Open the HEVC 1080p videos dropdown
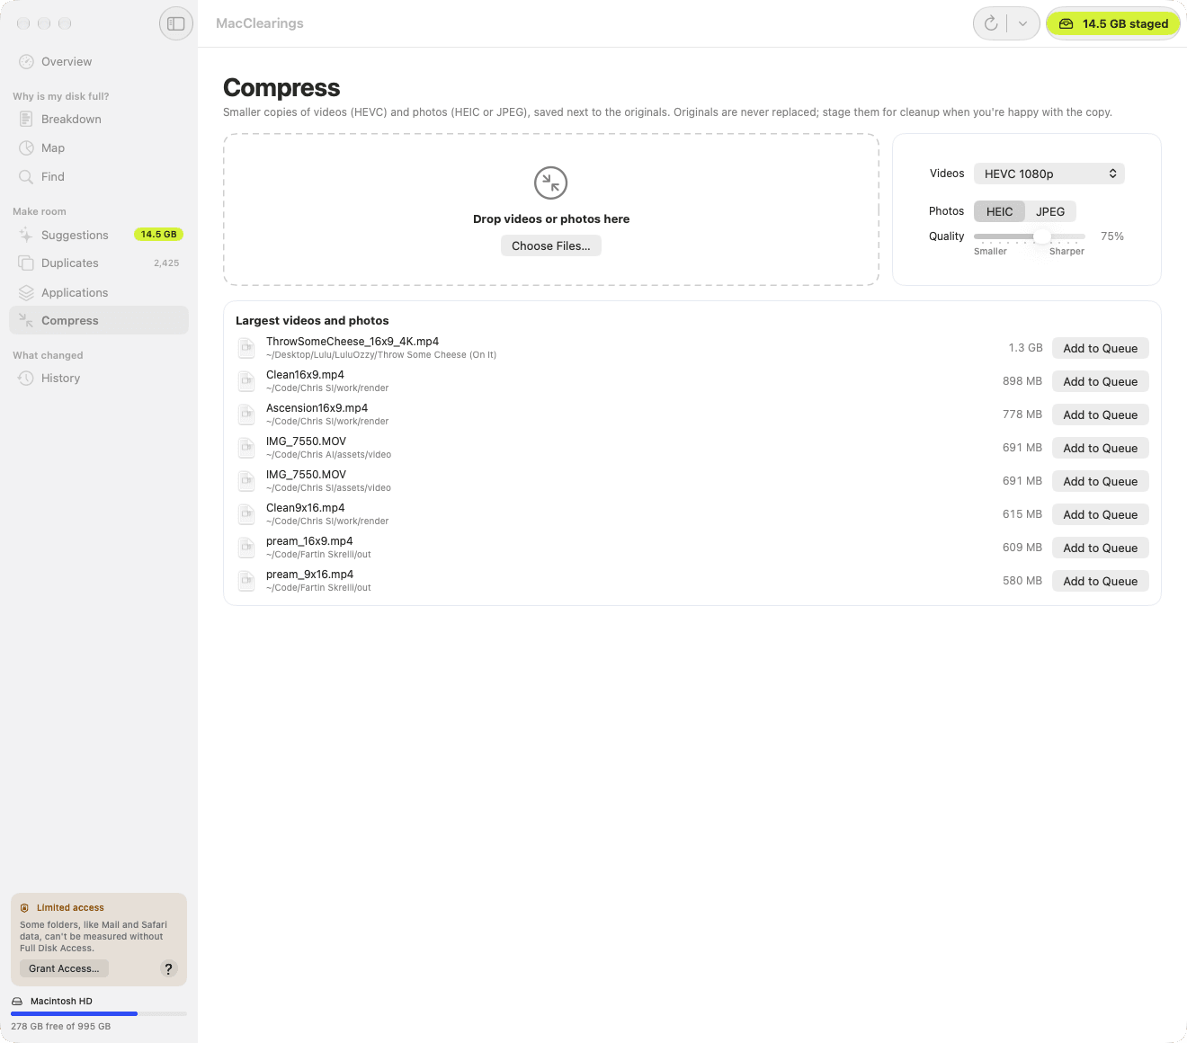The height and width of the screenshot is (1043, 1187). tap(1049, 174)
